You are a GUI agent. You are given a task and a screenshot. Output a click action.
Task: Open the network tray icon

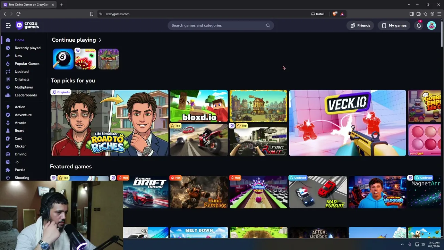(417, 244)
